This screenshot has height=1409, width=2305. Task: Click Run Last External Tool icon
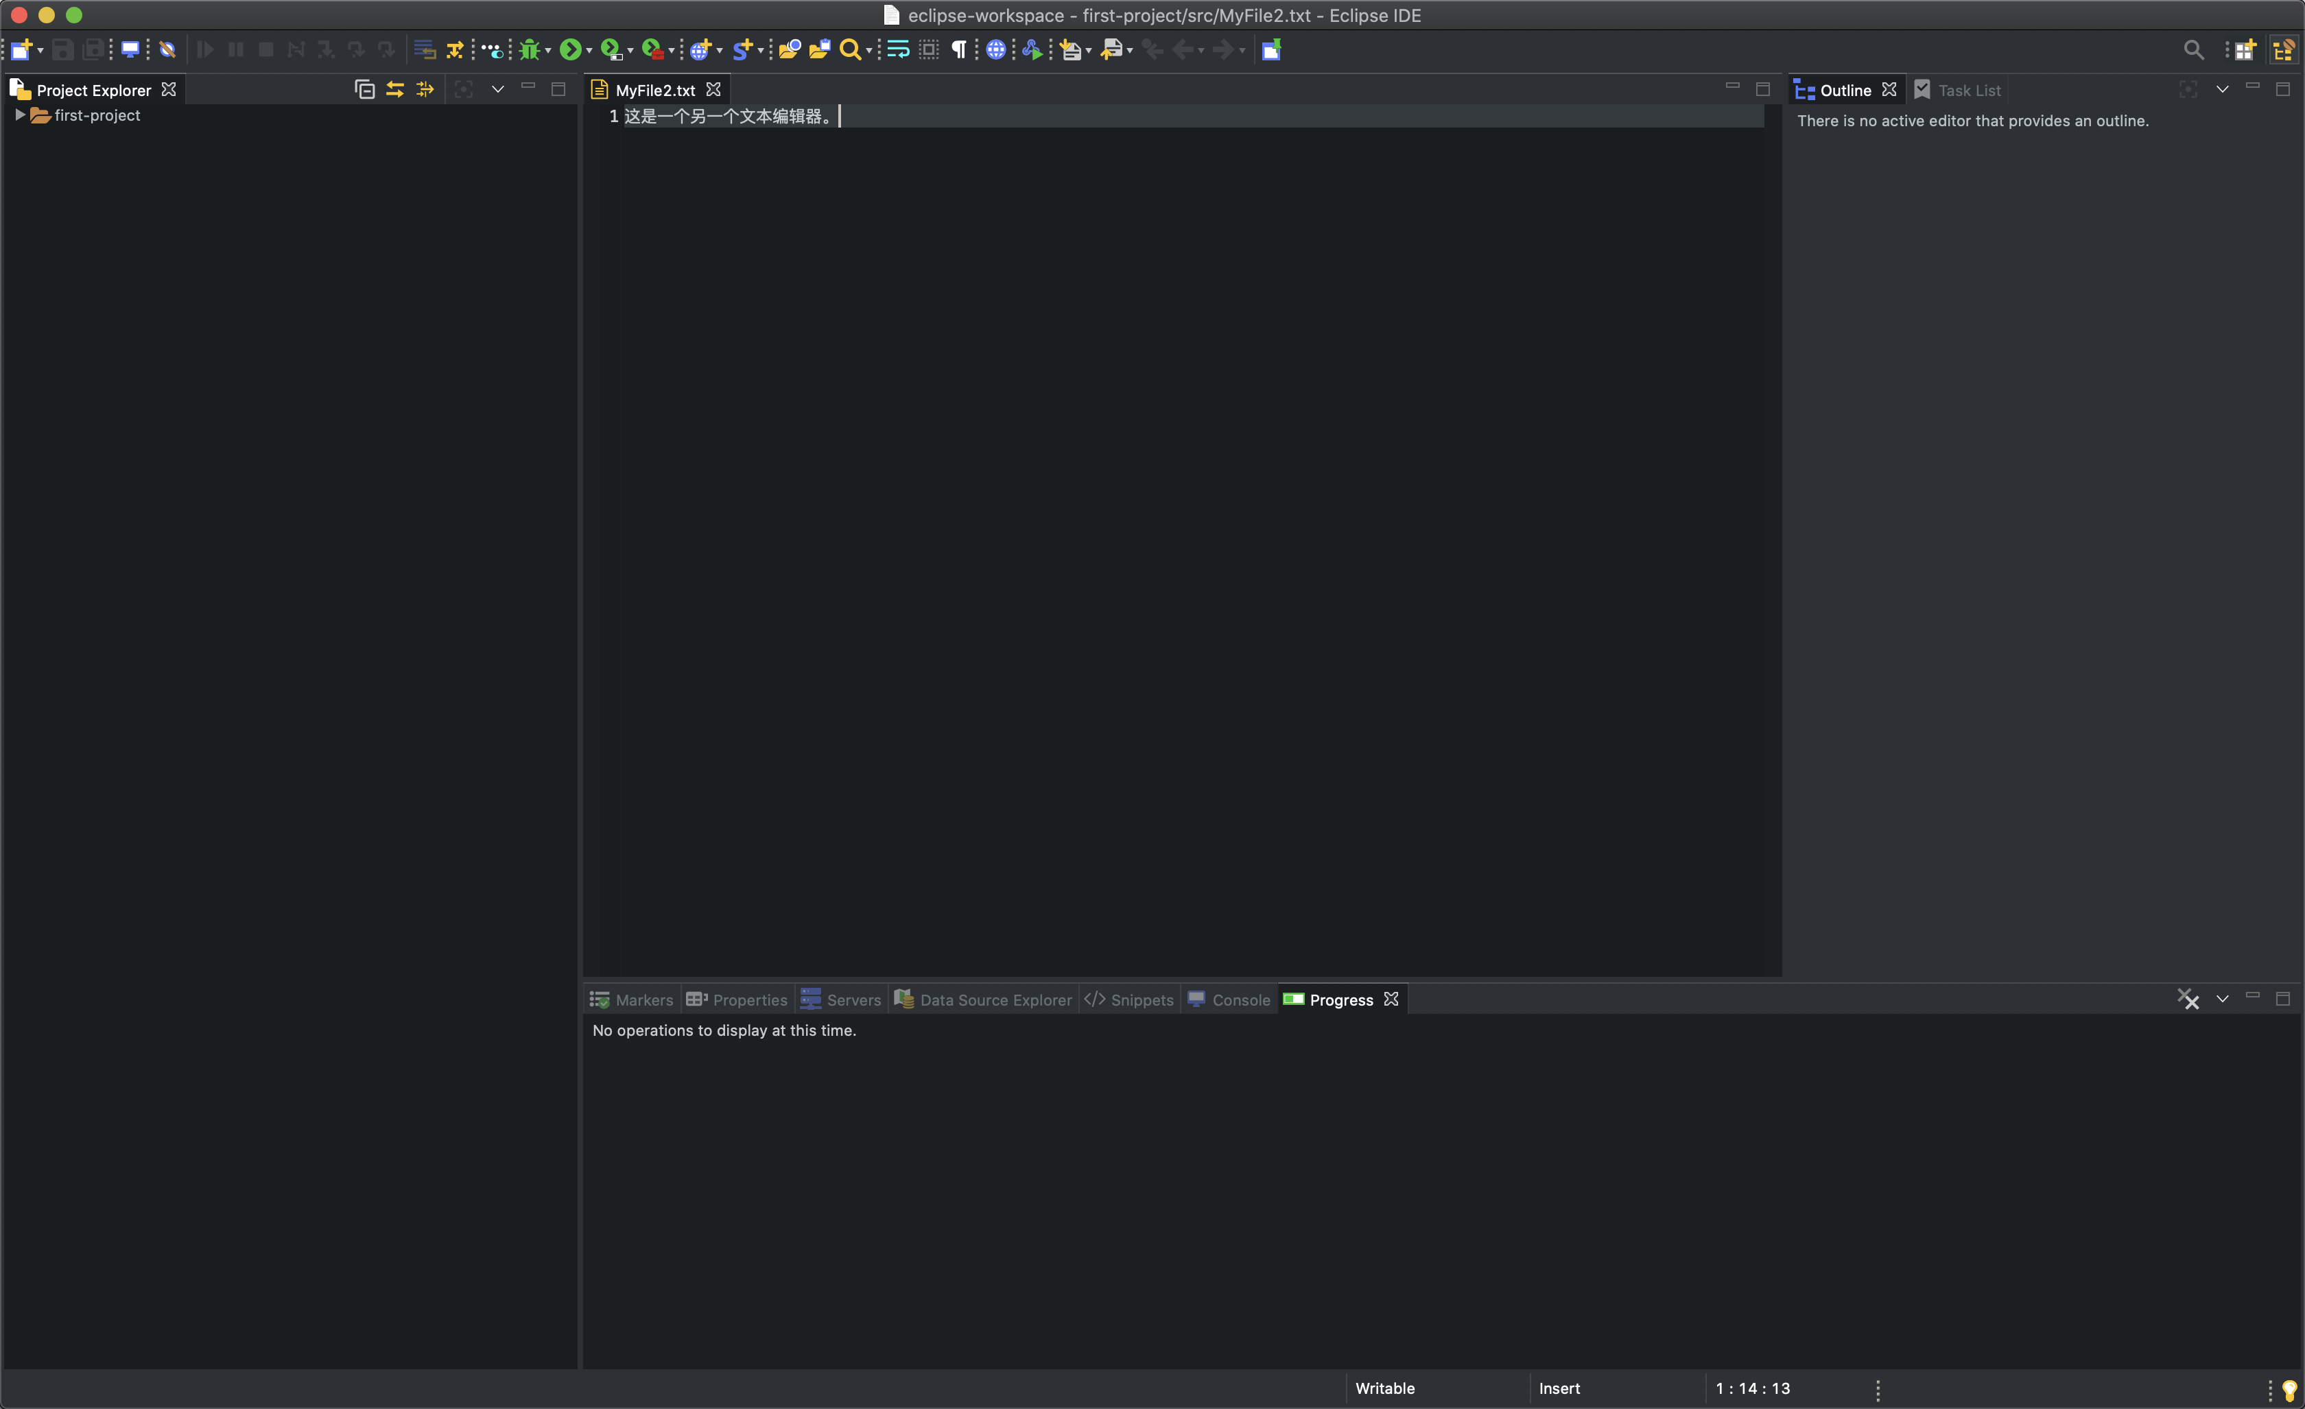click(653, 49)
